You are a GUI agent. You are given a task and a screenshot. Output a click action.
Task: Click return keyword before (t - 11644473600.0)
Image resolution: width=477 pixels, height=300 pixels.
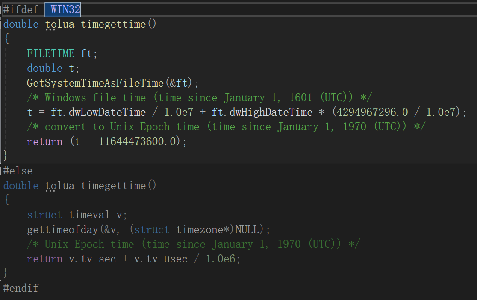coord(44,141)
